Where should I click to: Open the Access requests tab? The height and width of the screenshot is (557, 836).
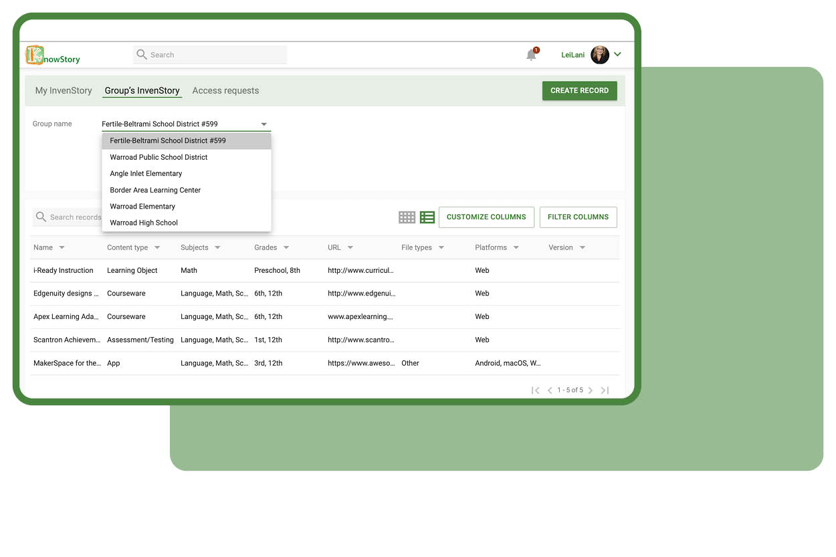[x=225, y=90]
